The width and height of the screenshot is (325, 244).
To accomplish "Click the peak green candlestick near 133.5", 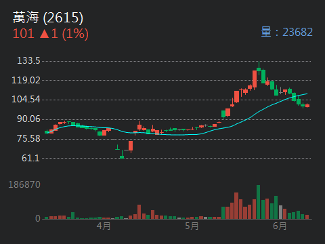I will (259, 68).
